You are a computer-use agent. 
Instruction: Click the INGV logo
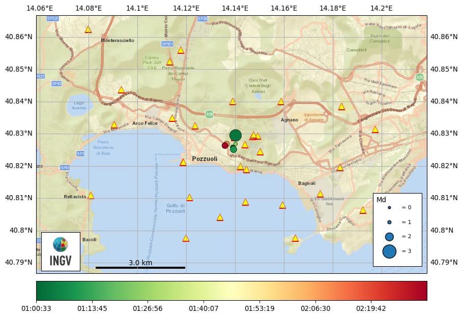coord(61,251)
